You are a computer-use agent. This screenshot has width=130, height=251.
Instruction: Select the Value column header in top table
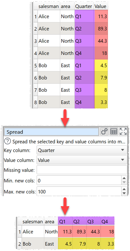tap(101, 6)
